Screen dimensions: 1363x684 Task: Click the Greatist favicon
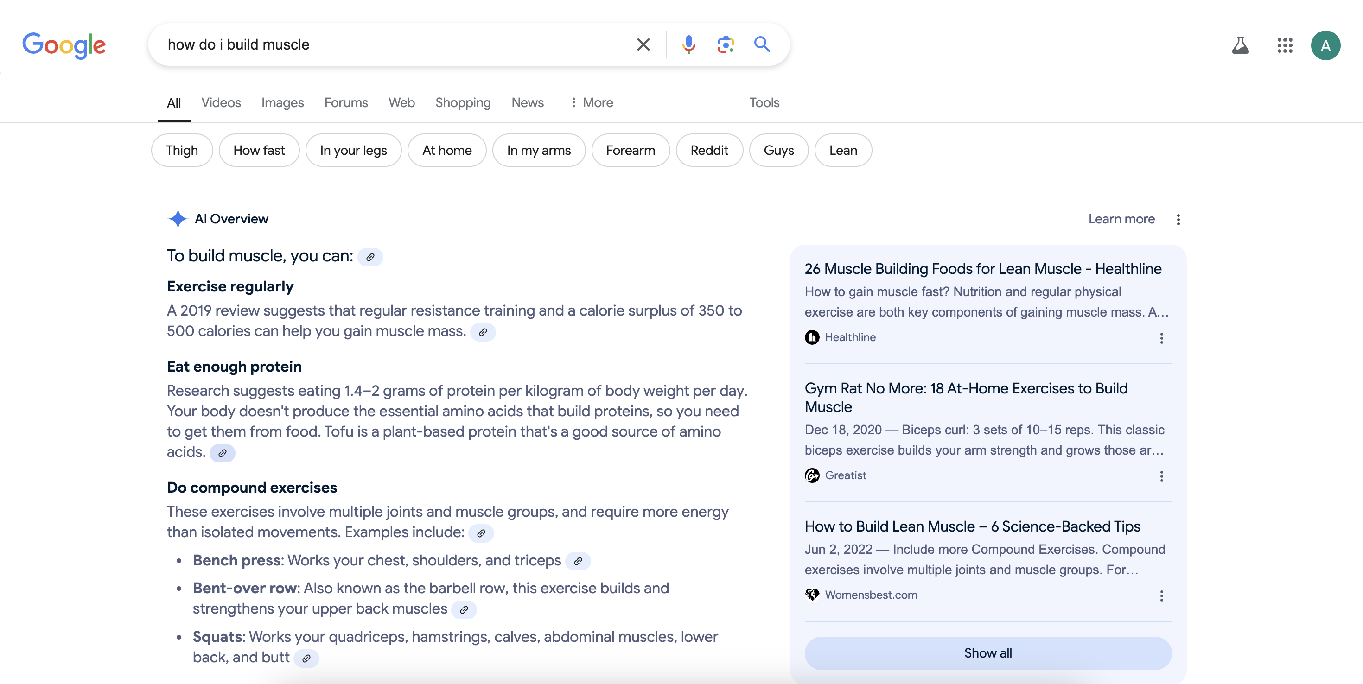pos(812,475)
